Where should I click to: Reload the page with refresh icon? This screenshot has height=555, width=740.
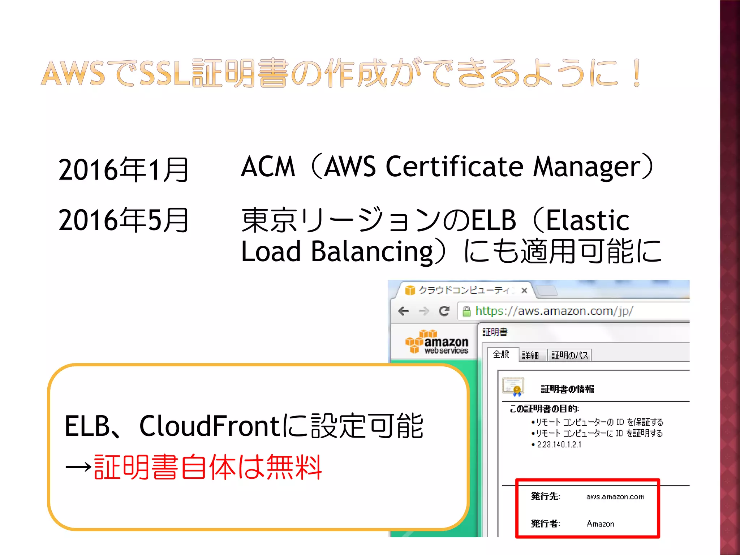click(x=444, y=311)
